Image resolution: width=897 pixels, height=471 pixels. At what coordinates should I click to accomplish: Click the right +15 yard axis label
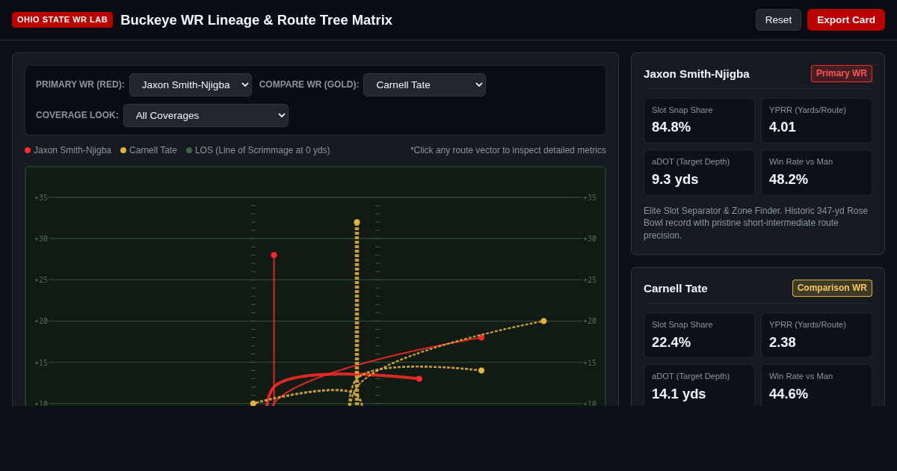[x=590, y=363]
